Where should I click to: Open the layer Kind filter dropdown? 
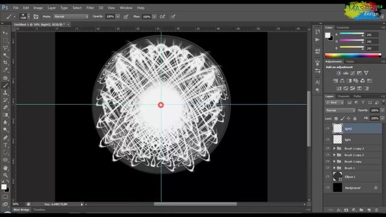pos(334,102)
